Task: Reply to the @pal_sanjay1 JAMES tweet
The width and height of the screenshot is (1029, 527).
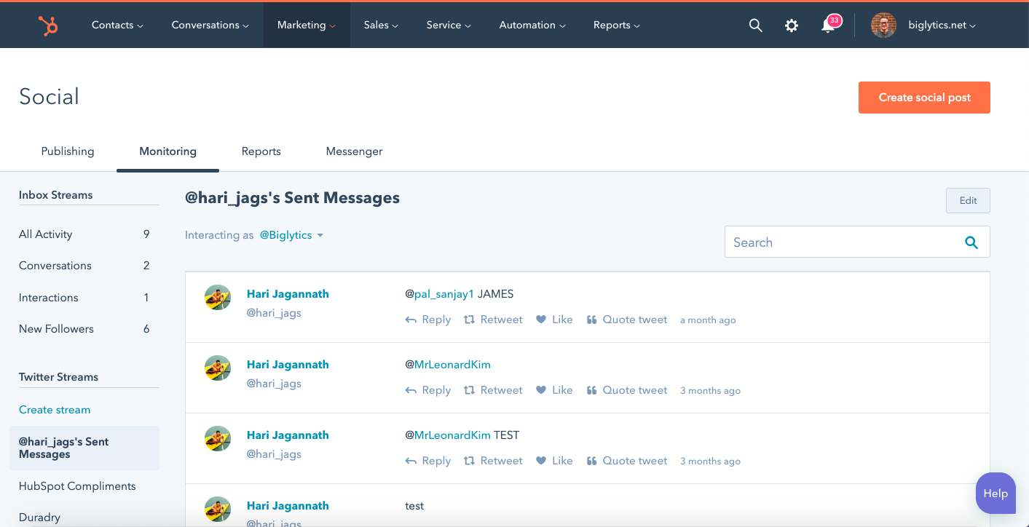Action: click(428, 320)
